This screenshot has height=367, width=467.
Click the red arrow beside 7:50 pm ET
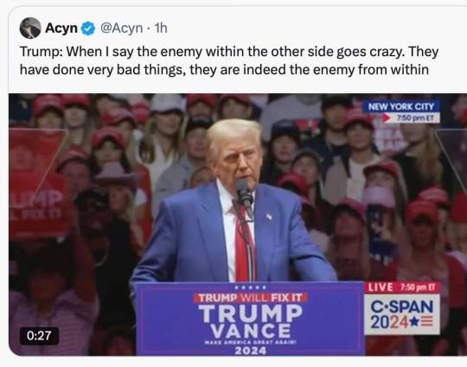coord(387,118)
